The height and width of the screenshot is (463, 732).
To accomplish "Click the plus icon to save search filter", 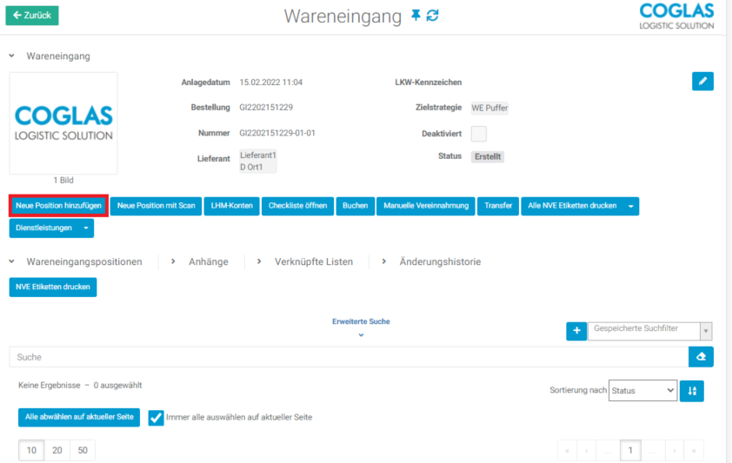I will coord(576,331).
